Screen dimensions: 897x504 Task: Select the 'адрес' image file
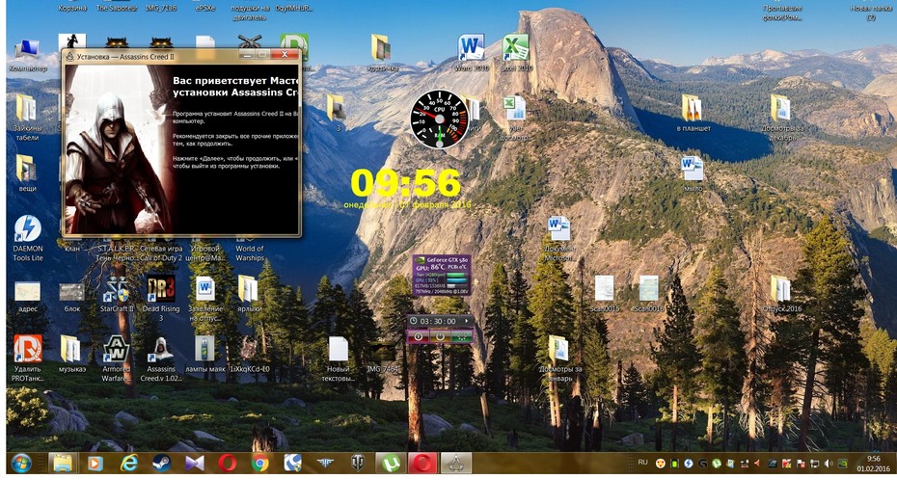pyautogui.click(x=27, y=296)
